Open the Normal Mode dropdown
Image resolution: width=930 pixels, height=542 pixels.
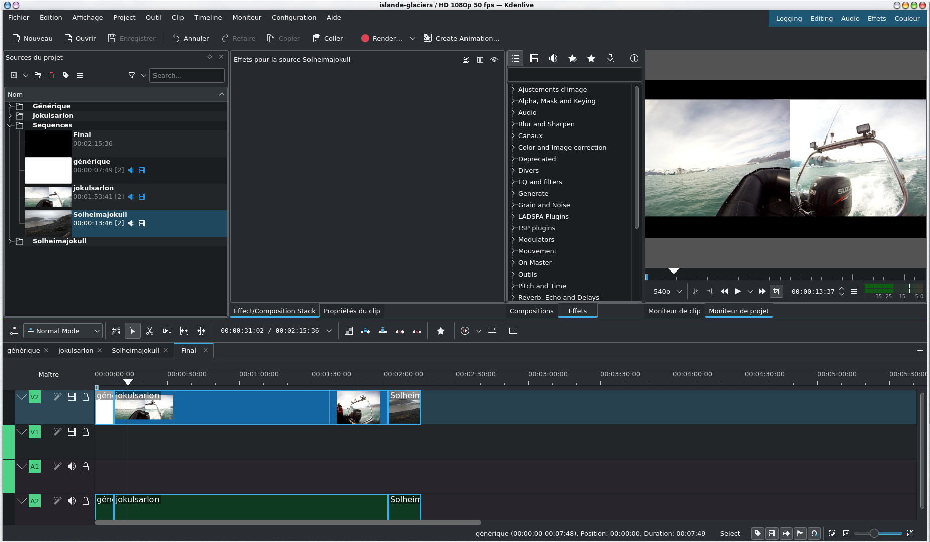[x=63, y=331]
